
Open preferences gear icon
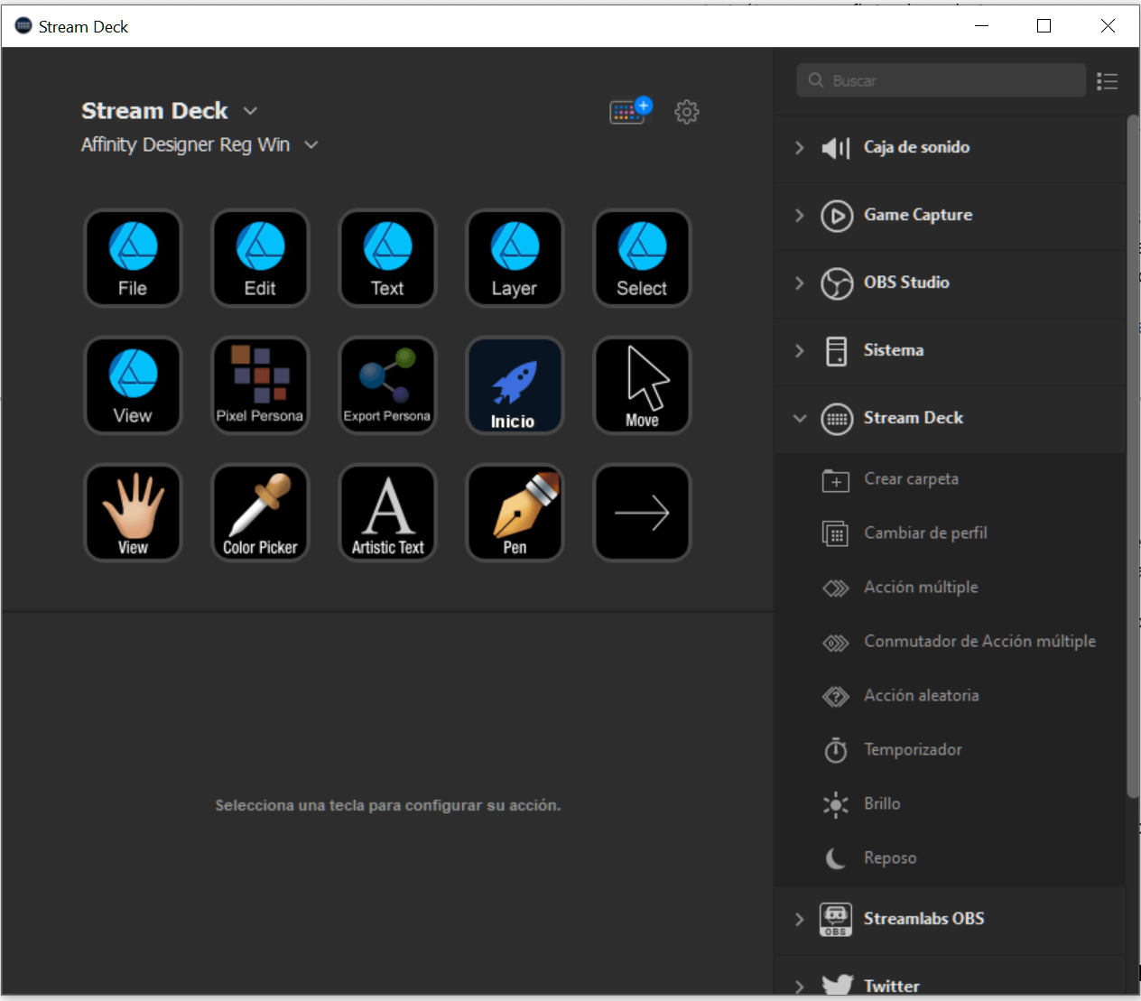point(687,112)
